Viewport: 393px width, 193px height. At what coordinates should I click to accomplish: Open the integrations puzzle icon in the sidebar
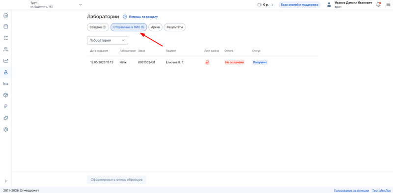[x=5, y=118]
